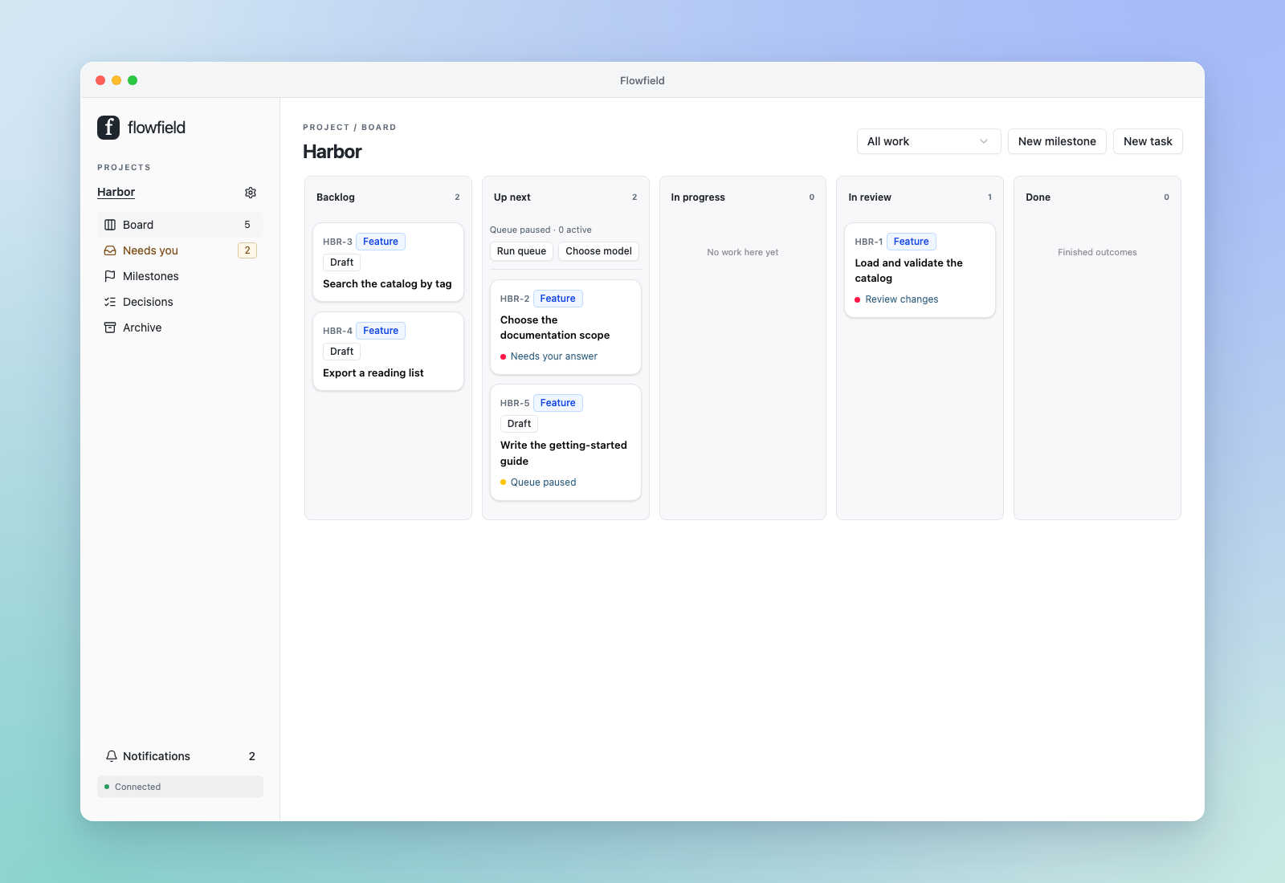Screen dimensions: 1285x883
Task: Click the Notifications bell icon
Action: [x=112, y=756]
